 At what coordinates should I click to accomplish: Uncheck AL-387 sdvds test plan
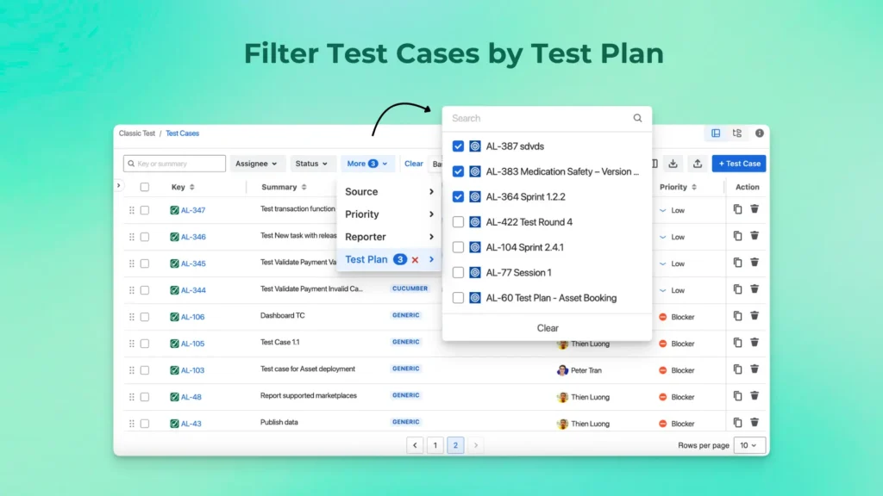pos(458,146)
